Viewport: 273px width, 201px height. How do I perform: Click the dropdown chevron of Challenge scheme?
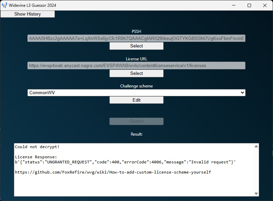[x=242, y=93]
